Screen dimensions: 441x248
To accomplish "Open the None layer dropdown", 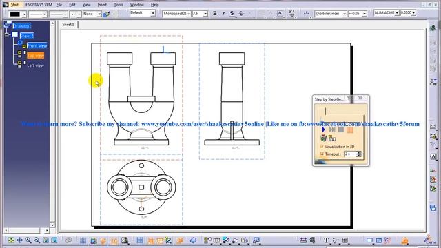I will click(99, 14).
